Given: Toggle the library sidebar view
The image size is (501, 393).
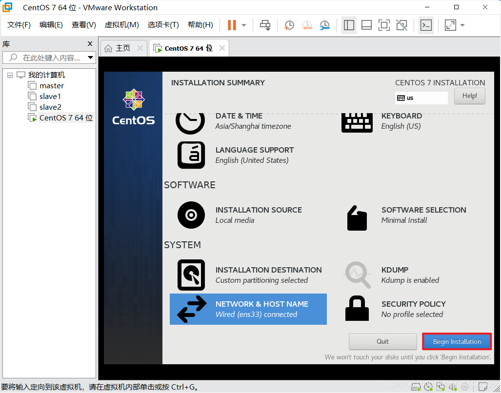Looking at the screenshot, I should [x=349, y=25].
